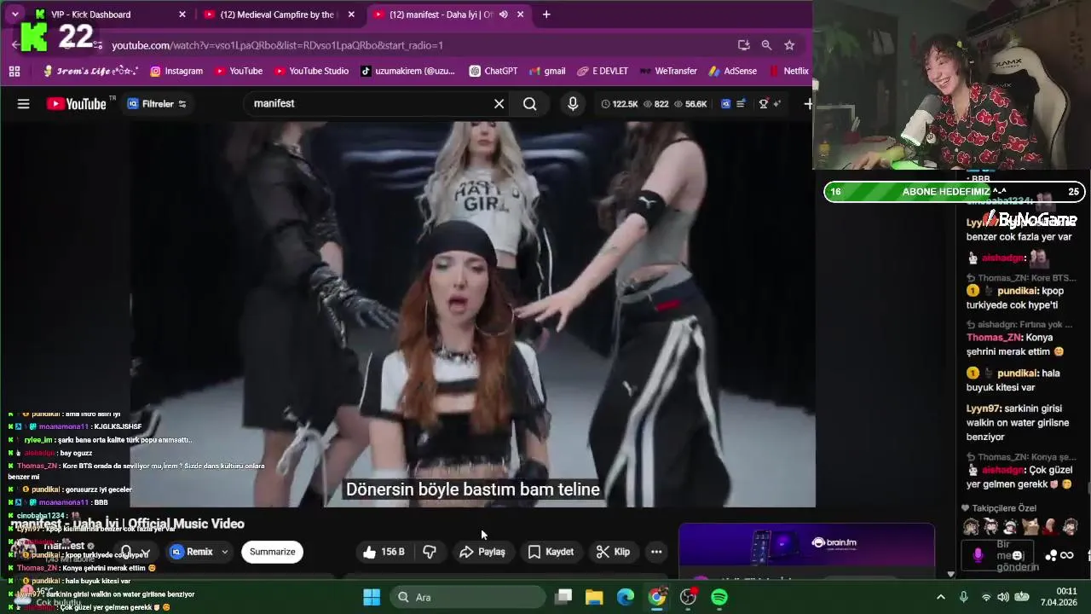Click the zoom magnifier in address bar
1091x614 pixels.
coord(766,45)
